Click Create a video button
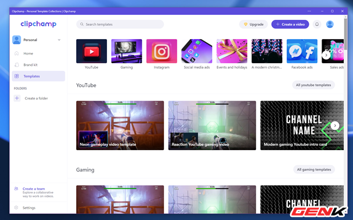 (290, 24)
